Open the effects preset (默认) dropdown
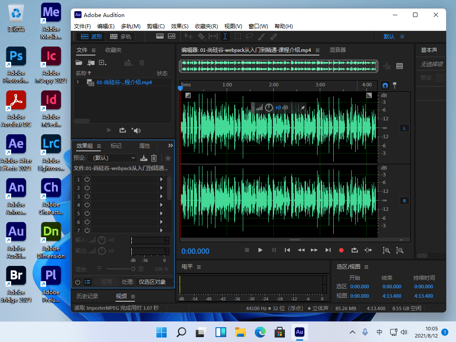456x342 pixels. [112, 158]
